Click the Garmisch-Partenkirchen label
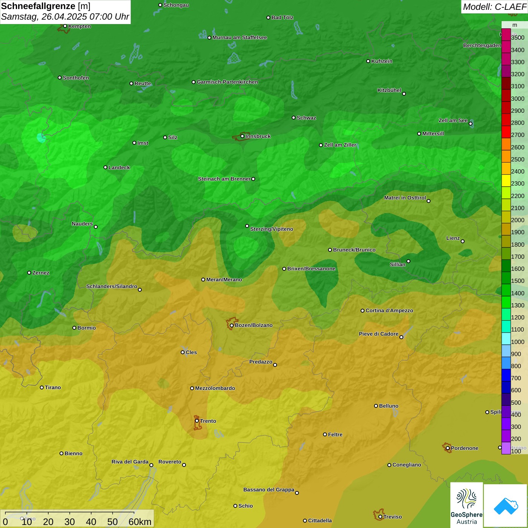 [x=227, y=82]
